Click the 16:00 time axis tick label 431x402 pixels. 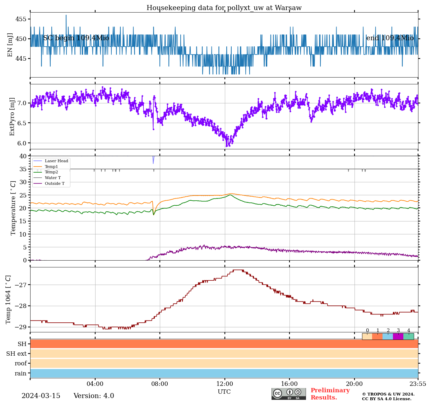289,384
